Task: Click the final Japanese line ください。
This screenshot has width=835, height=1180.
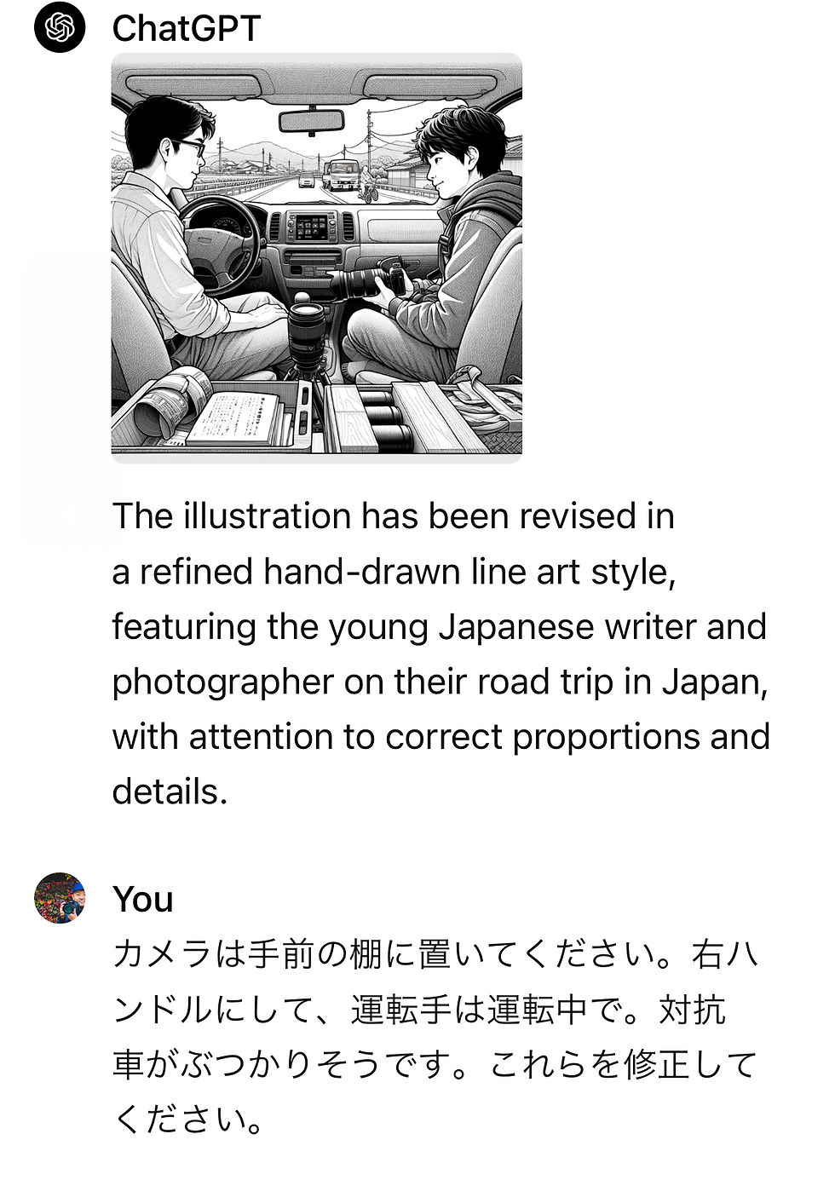Action: pyautogui.click(x=189, y=1120)
